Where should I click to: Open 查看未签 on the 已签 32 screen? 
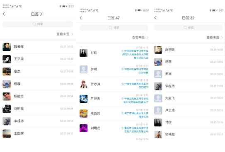tap(215, 38)
